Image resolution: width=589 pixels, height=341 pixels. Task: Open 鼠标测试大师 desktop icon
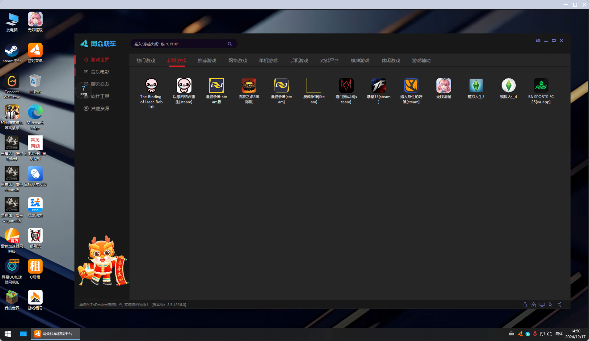point(35,177)
